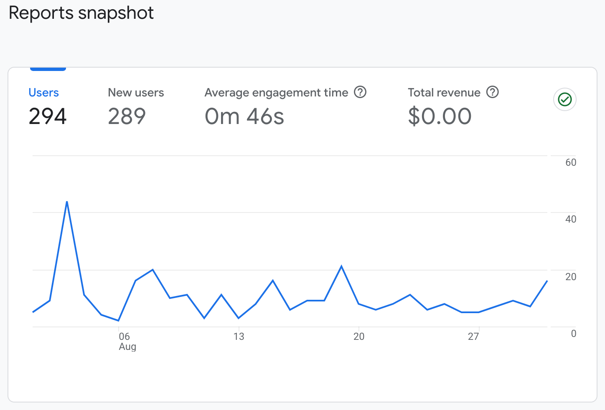Click the 40 label on the y-axis
The image size is (605, 410).
tap(571, 219)
